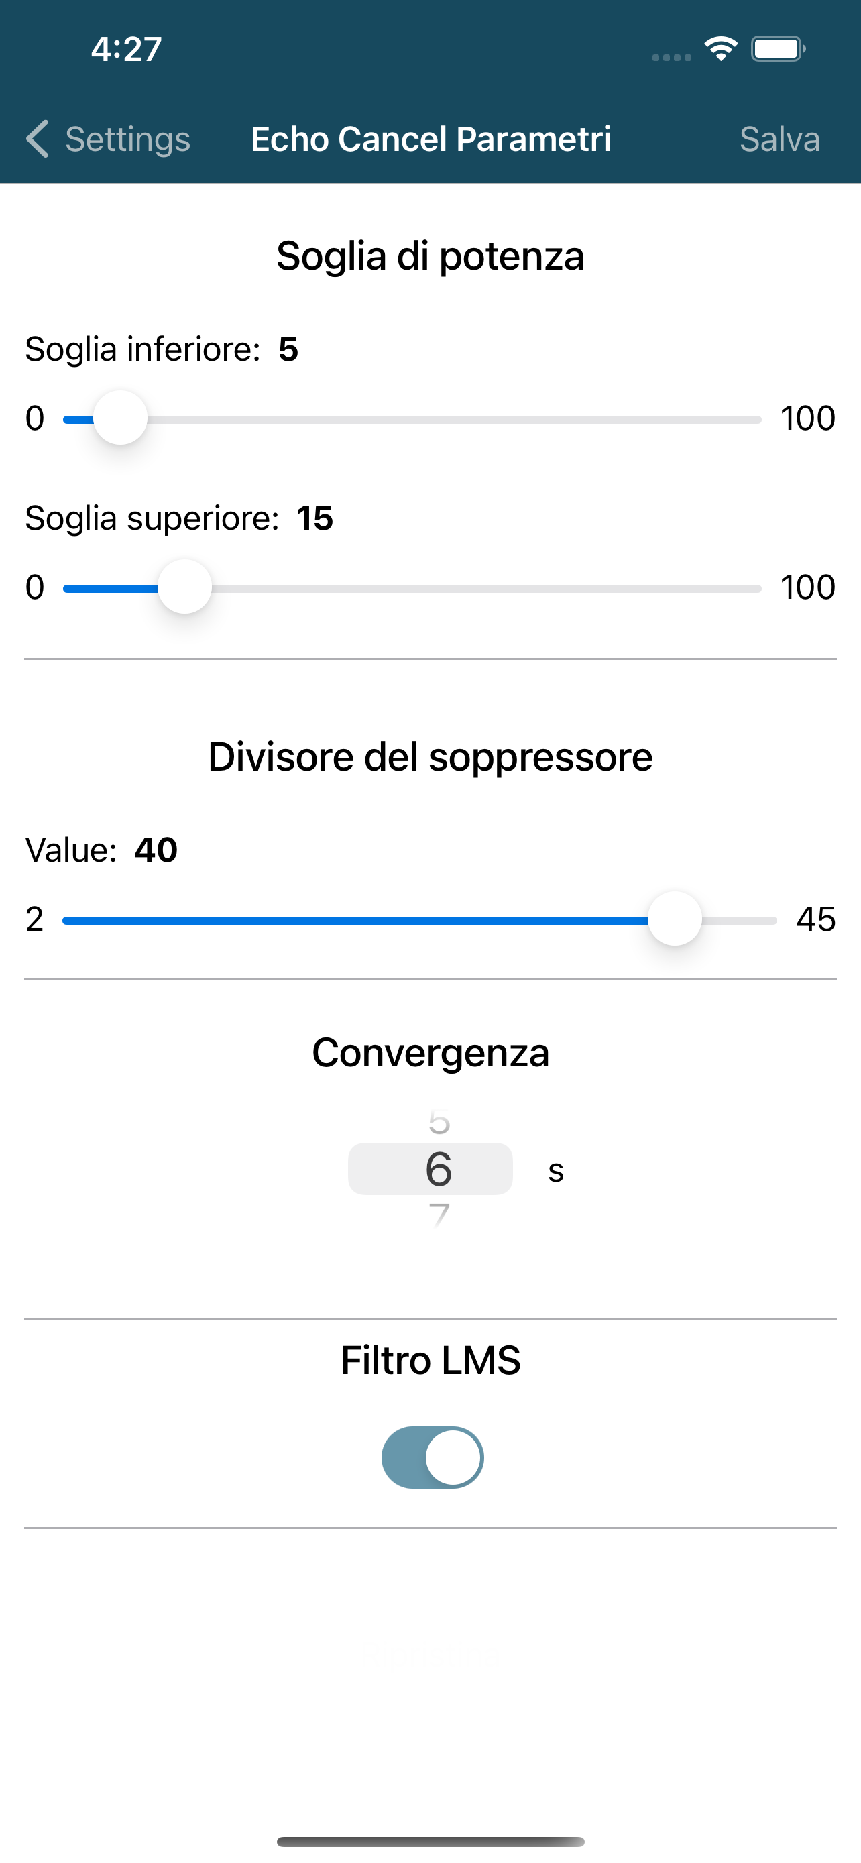Screen dimensions: 861x1863
Task: Tap the cellular signal dots icon
Action: 672,57
